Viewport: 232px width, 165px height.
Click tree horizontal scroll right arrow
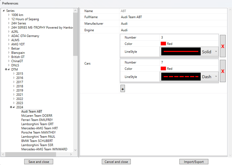click(71, 154)
